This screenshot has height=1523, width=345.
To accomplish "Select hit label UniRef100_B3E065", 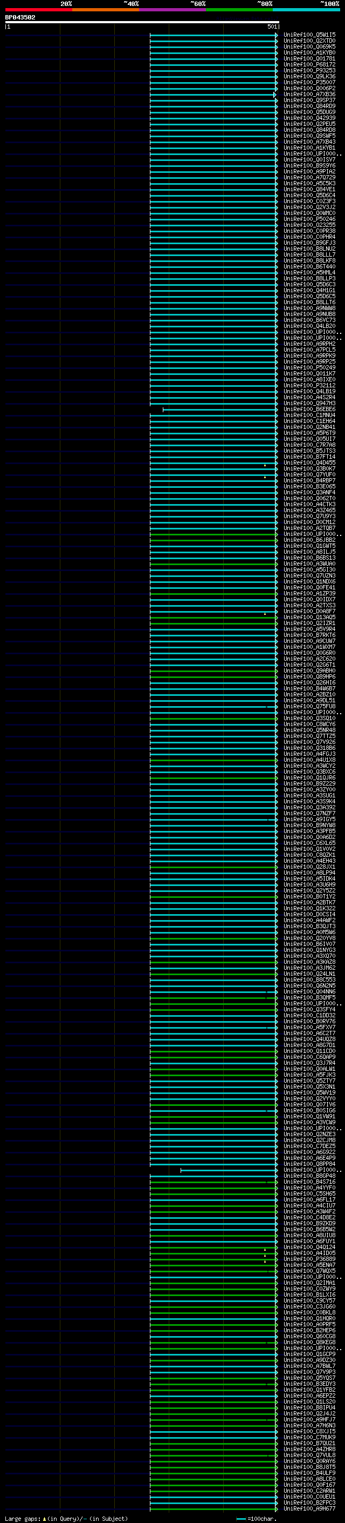I will [309, 487].
